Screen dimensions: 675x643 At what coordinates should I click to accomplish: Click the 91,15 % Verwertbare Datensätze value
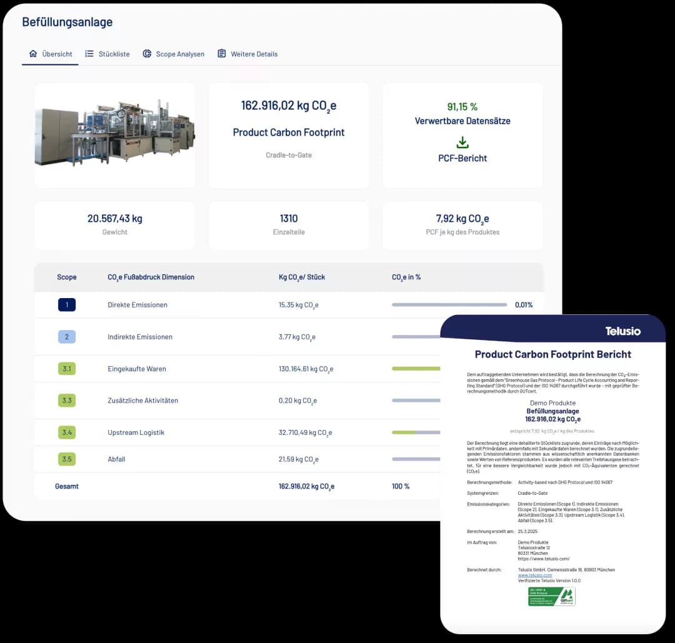[x=462, y=107]
